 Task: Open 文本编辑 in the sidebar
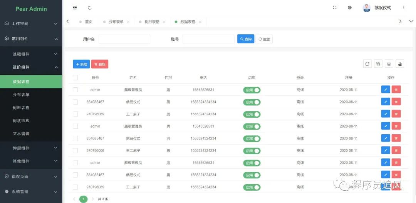click(31, 134)
